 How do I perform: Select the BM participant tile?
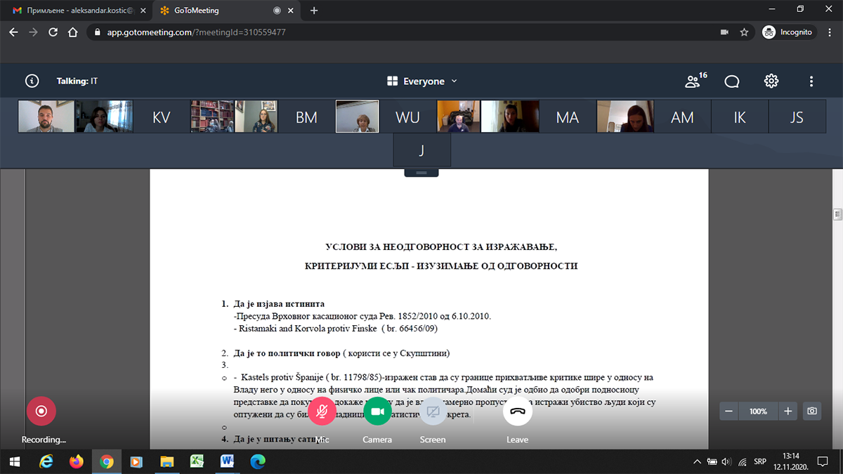(x=306, y=117)
